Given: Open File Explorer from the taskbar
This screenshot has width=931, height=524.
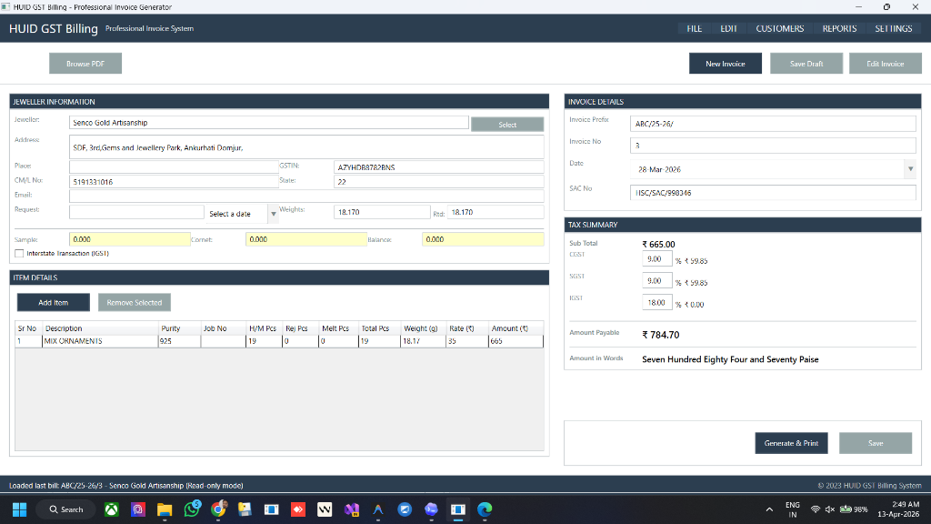Looking at the screenshot, I should pyautogui.click(x=165, y=509).
